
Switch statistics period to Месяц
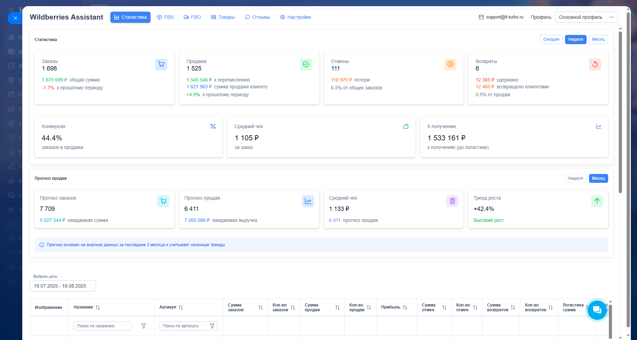click(598, 39)
